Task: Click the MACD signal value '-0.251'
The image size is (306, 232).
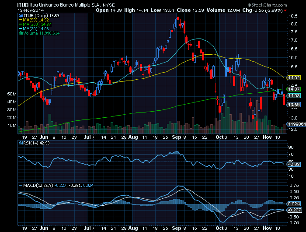Action: [75, 185]
